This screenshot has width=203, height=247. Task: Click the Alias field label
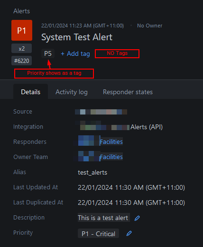pyautogui.click(x=19, y=172)
